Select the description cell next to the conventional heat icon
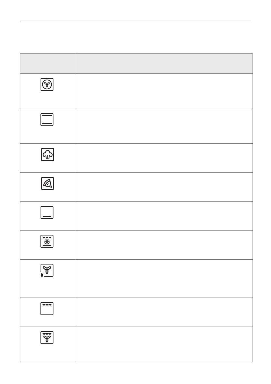The height and width of the screenshot is (384, 271). click(163, 126)
